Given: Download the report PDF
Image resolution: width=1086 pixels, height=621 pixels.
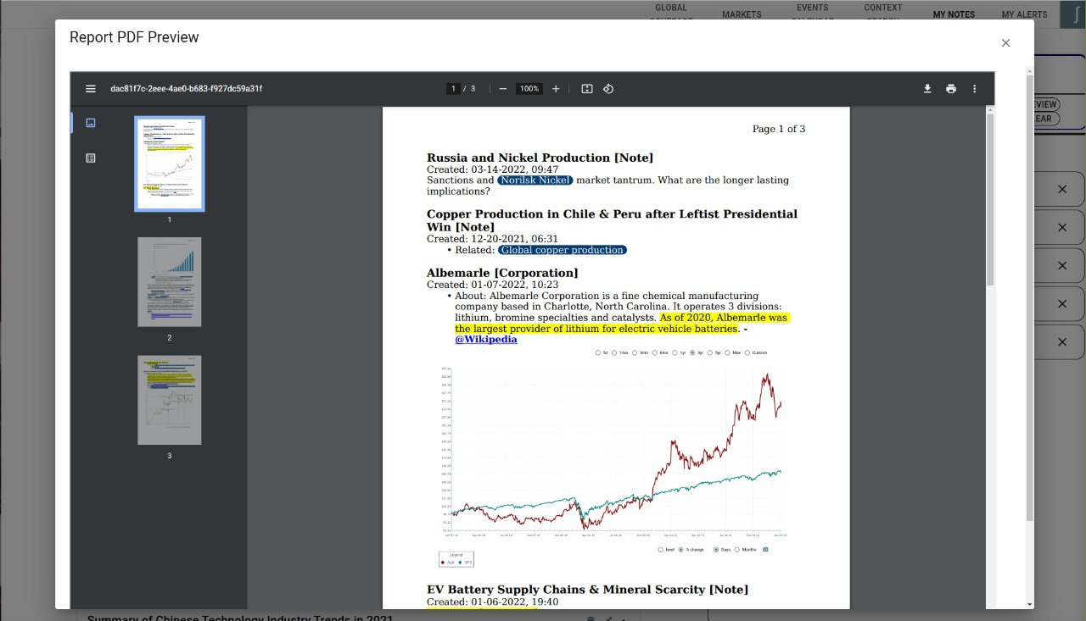Looking at the screenshot, I should click(927, 89).
